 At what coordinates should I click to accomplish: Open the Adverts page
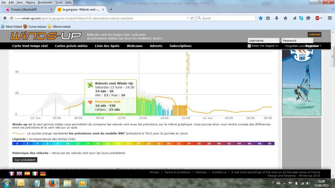pos(156,46)
